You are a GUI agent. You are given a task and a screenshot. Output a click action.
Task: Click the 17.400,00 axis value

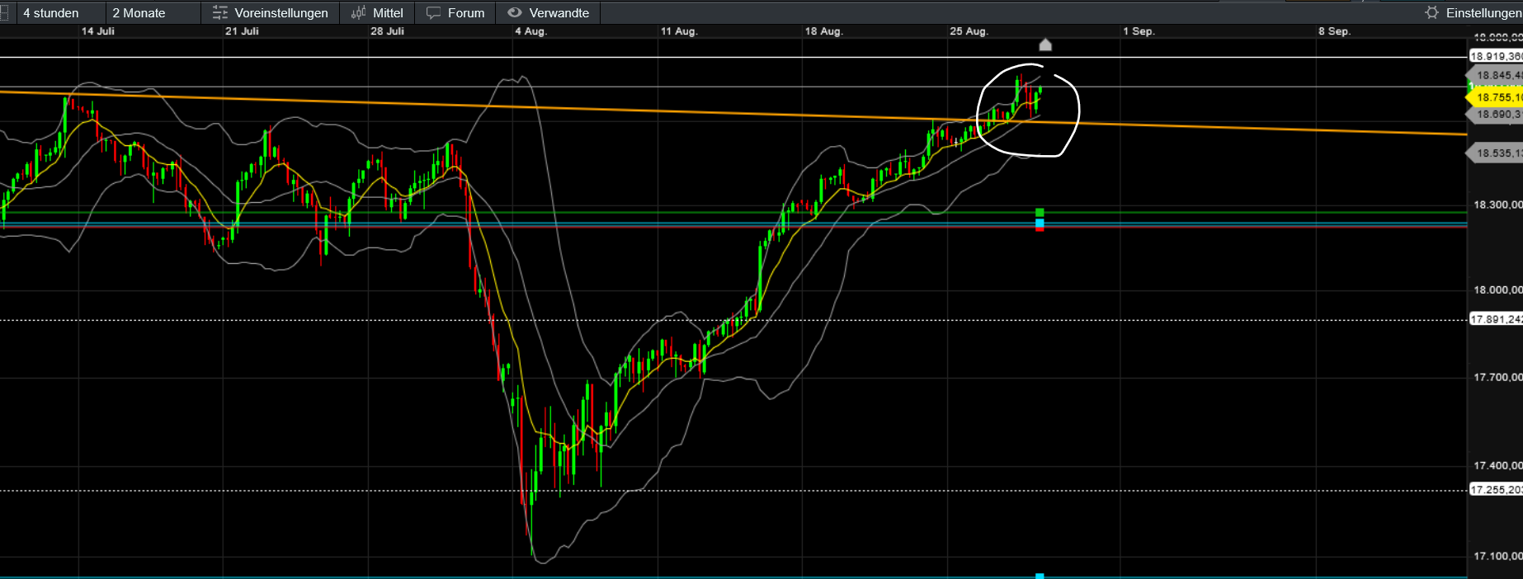1497,465
